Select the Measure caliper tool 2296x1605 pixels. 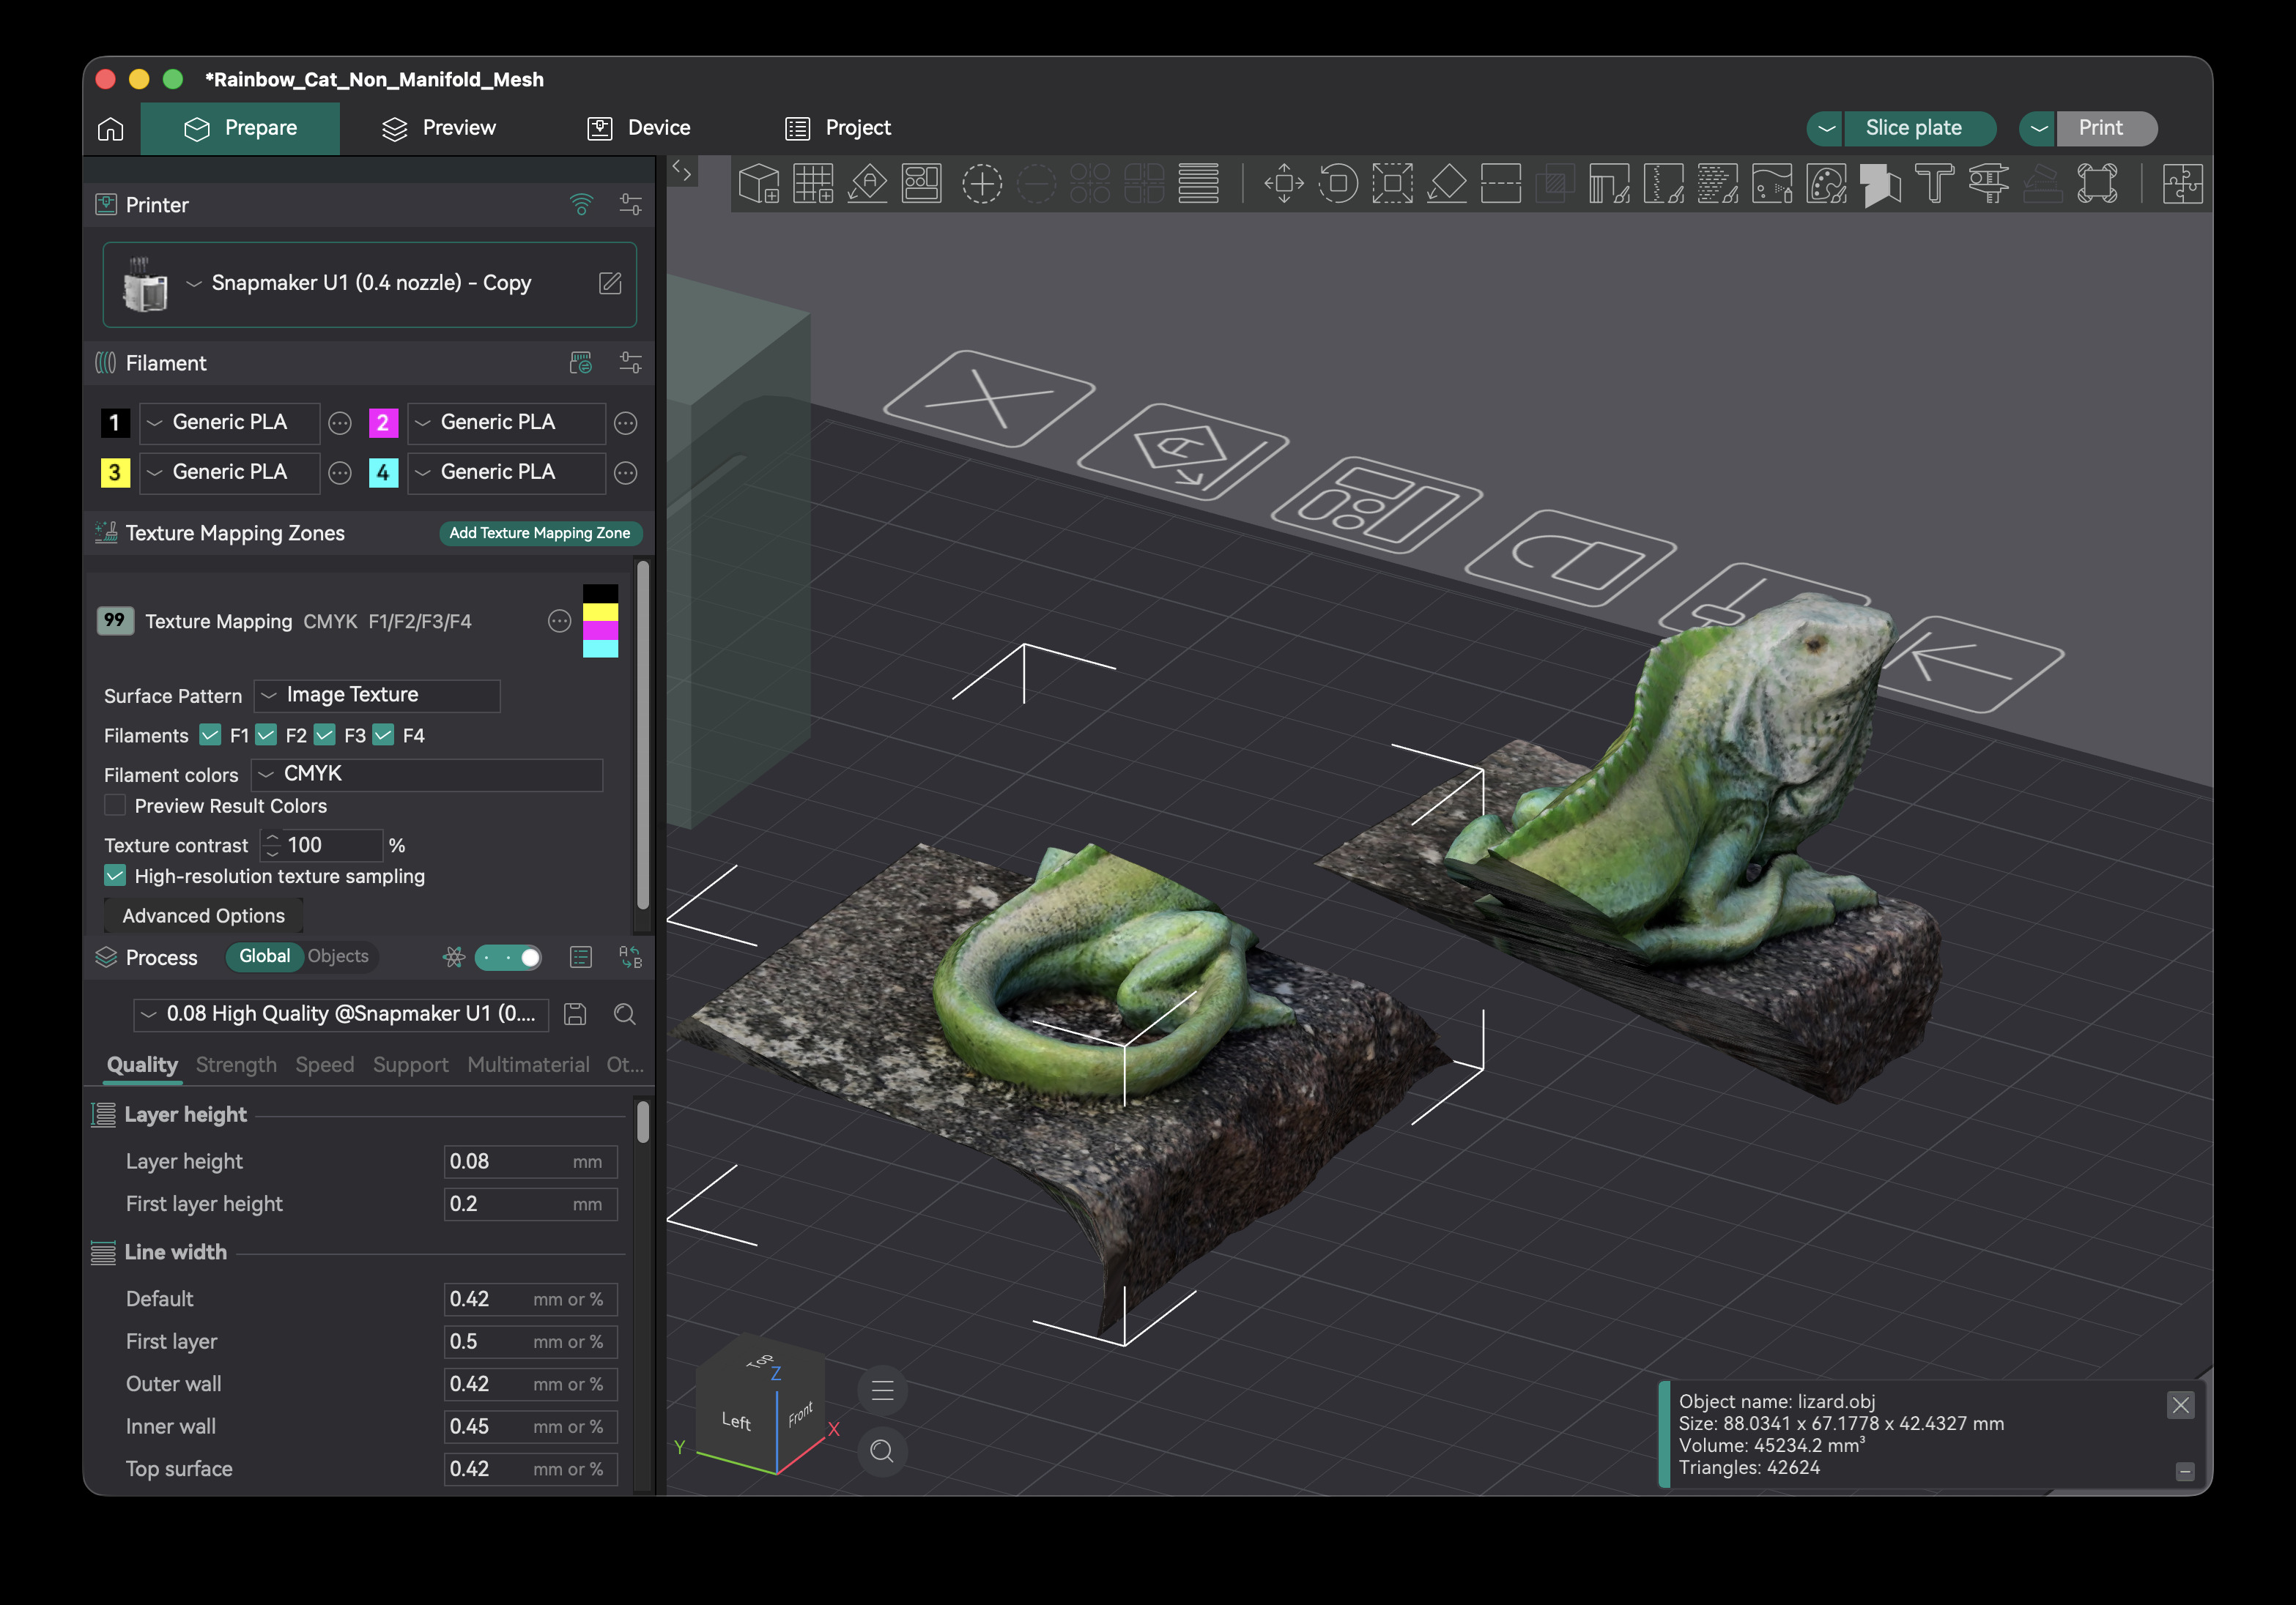click(1989, 184)
